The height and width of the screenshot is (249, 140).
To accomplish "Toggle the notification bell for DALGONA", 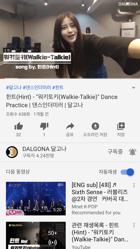I will (132, 152).
